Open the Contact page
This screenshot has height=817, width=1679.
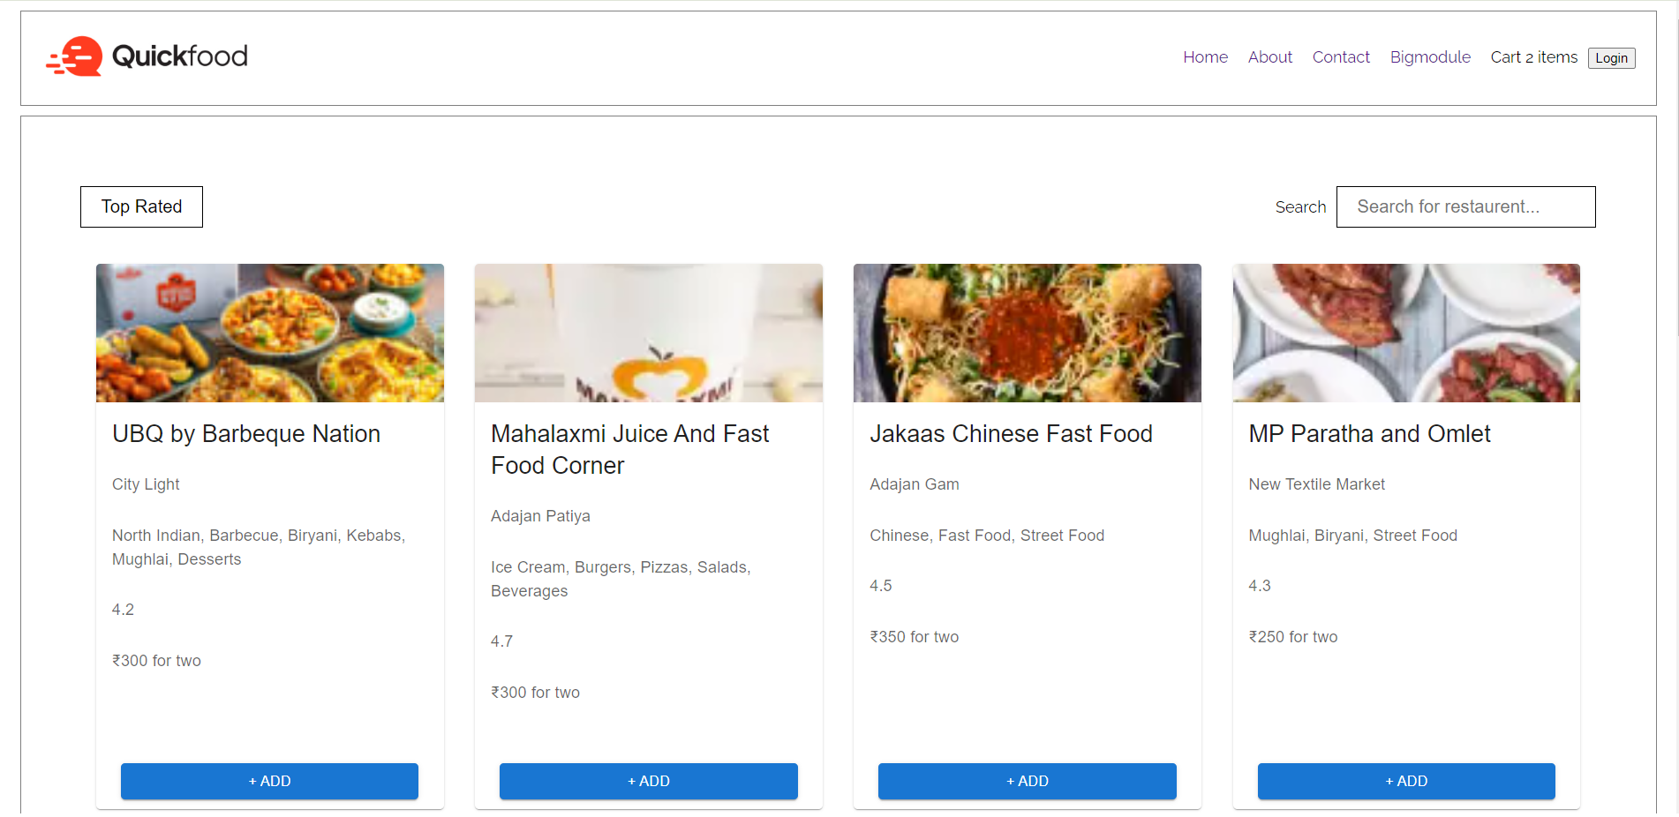pos(1341,56)
